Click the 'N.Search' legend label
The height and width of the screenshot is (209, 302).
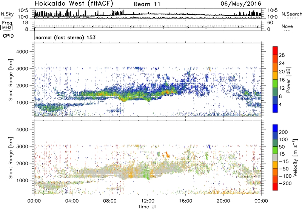(x=291, y=14)
